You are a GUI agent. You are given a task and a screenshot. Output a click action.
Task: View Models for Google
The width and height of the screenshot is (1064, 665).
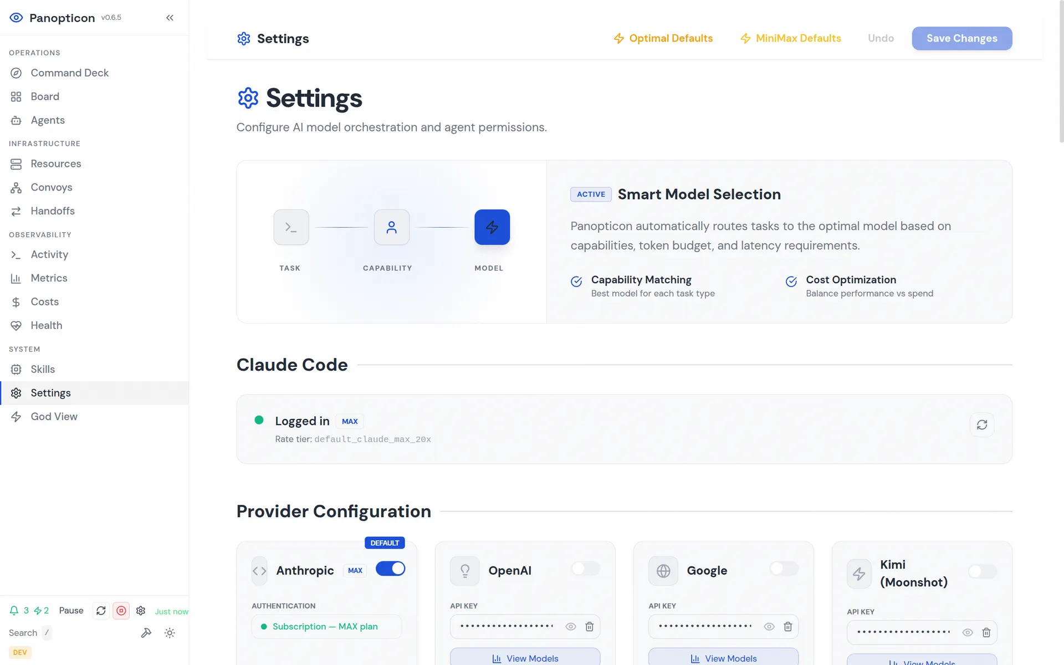(724, 657)
